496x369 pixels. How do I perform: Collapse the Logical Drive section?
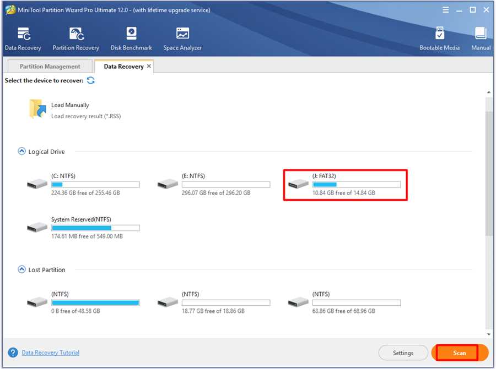pos(21,152)
